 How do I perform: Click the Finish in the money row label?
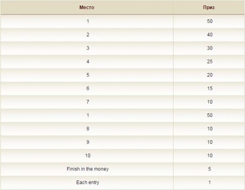pos(88,169)
